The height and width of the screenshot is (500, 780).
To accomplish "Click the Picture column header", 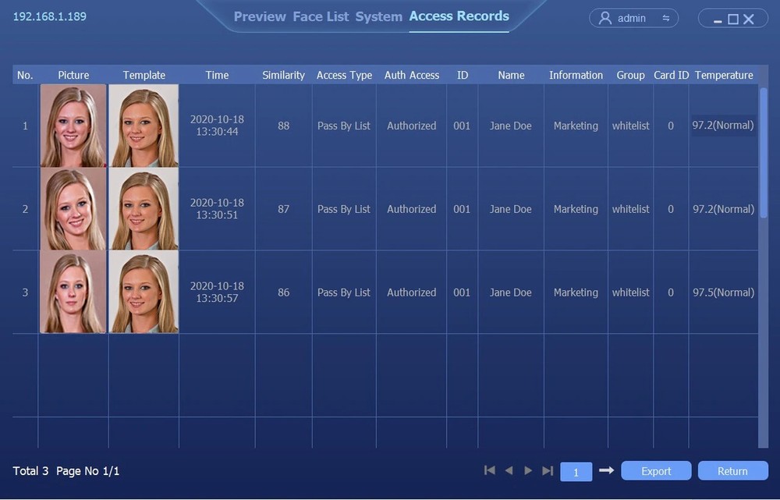I will click(73, 75).
